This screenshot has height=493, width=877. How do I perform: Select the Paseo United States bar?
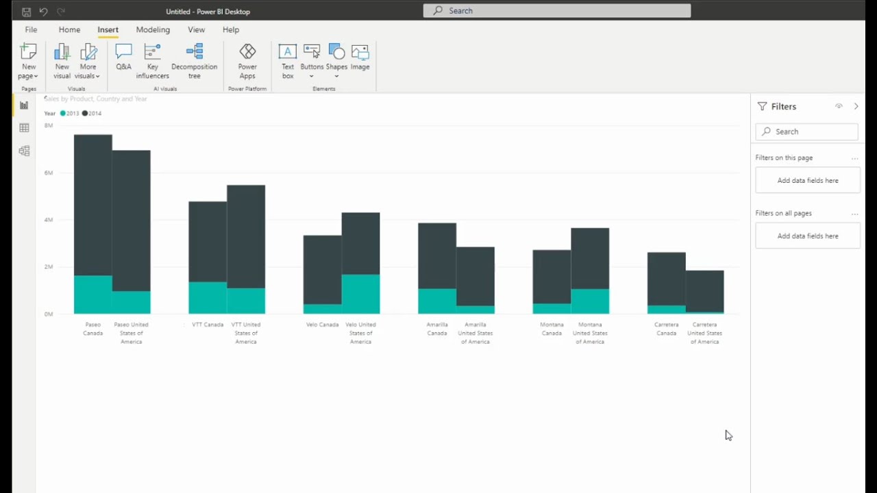click(x=132, y=232)
